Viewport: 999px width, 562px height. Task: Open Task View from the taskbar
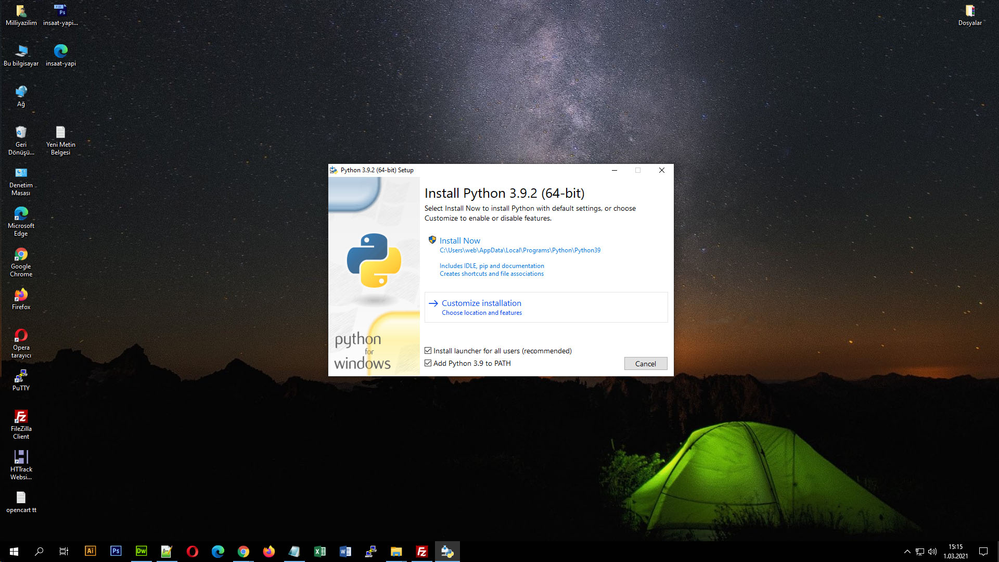point(64,551)
